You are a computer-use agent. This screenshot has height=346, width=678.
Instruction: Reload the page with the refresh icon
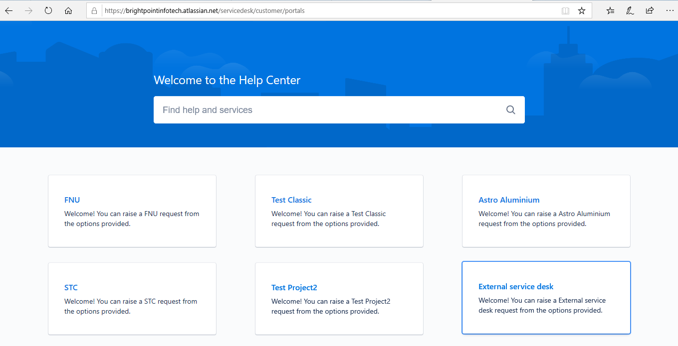[48, 10]
